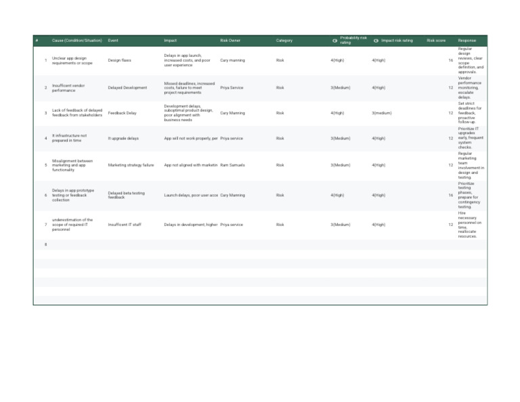Click risk score 12 in Marketing strategy failure row

(451, 165)
